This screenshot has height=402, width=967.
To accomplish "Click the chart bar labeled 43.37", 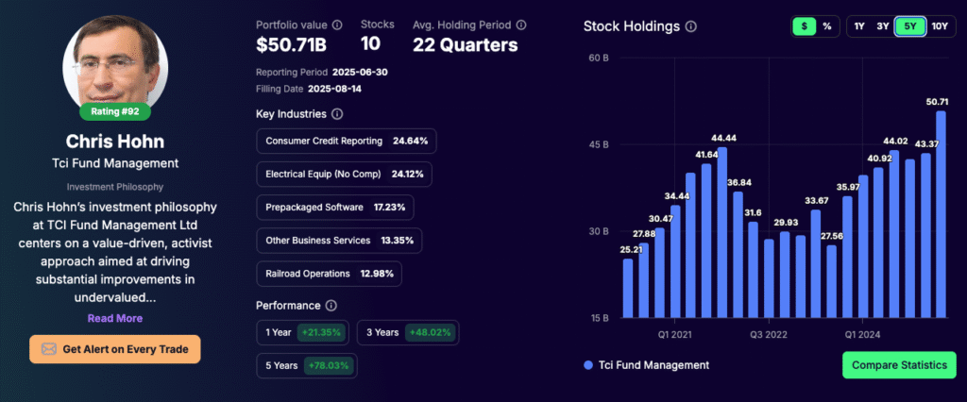I will click(x=925, y=236).
